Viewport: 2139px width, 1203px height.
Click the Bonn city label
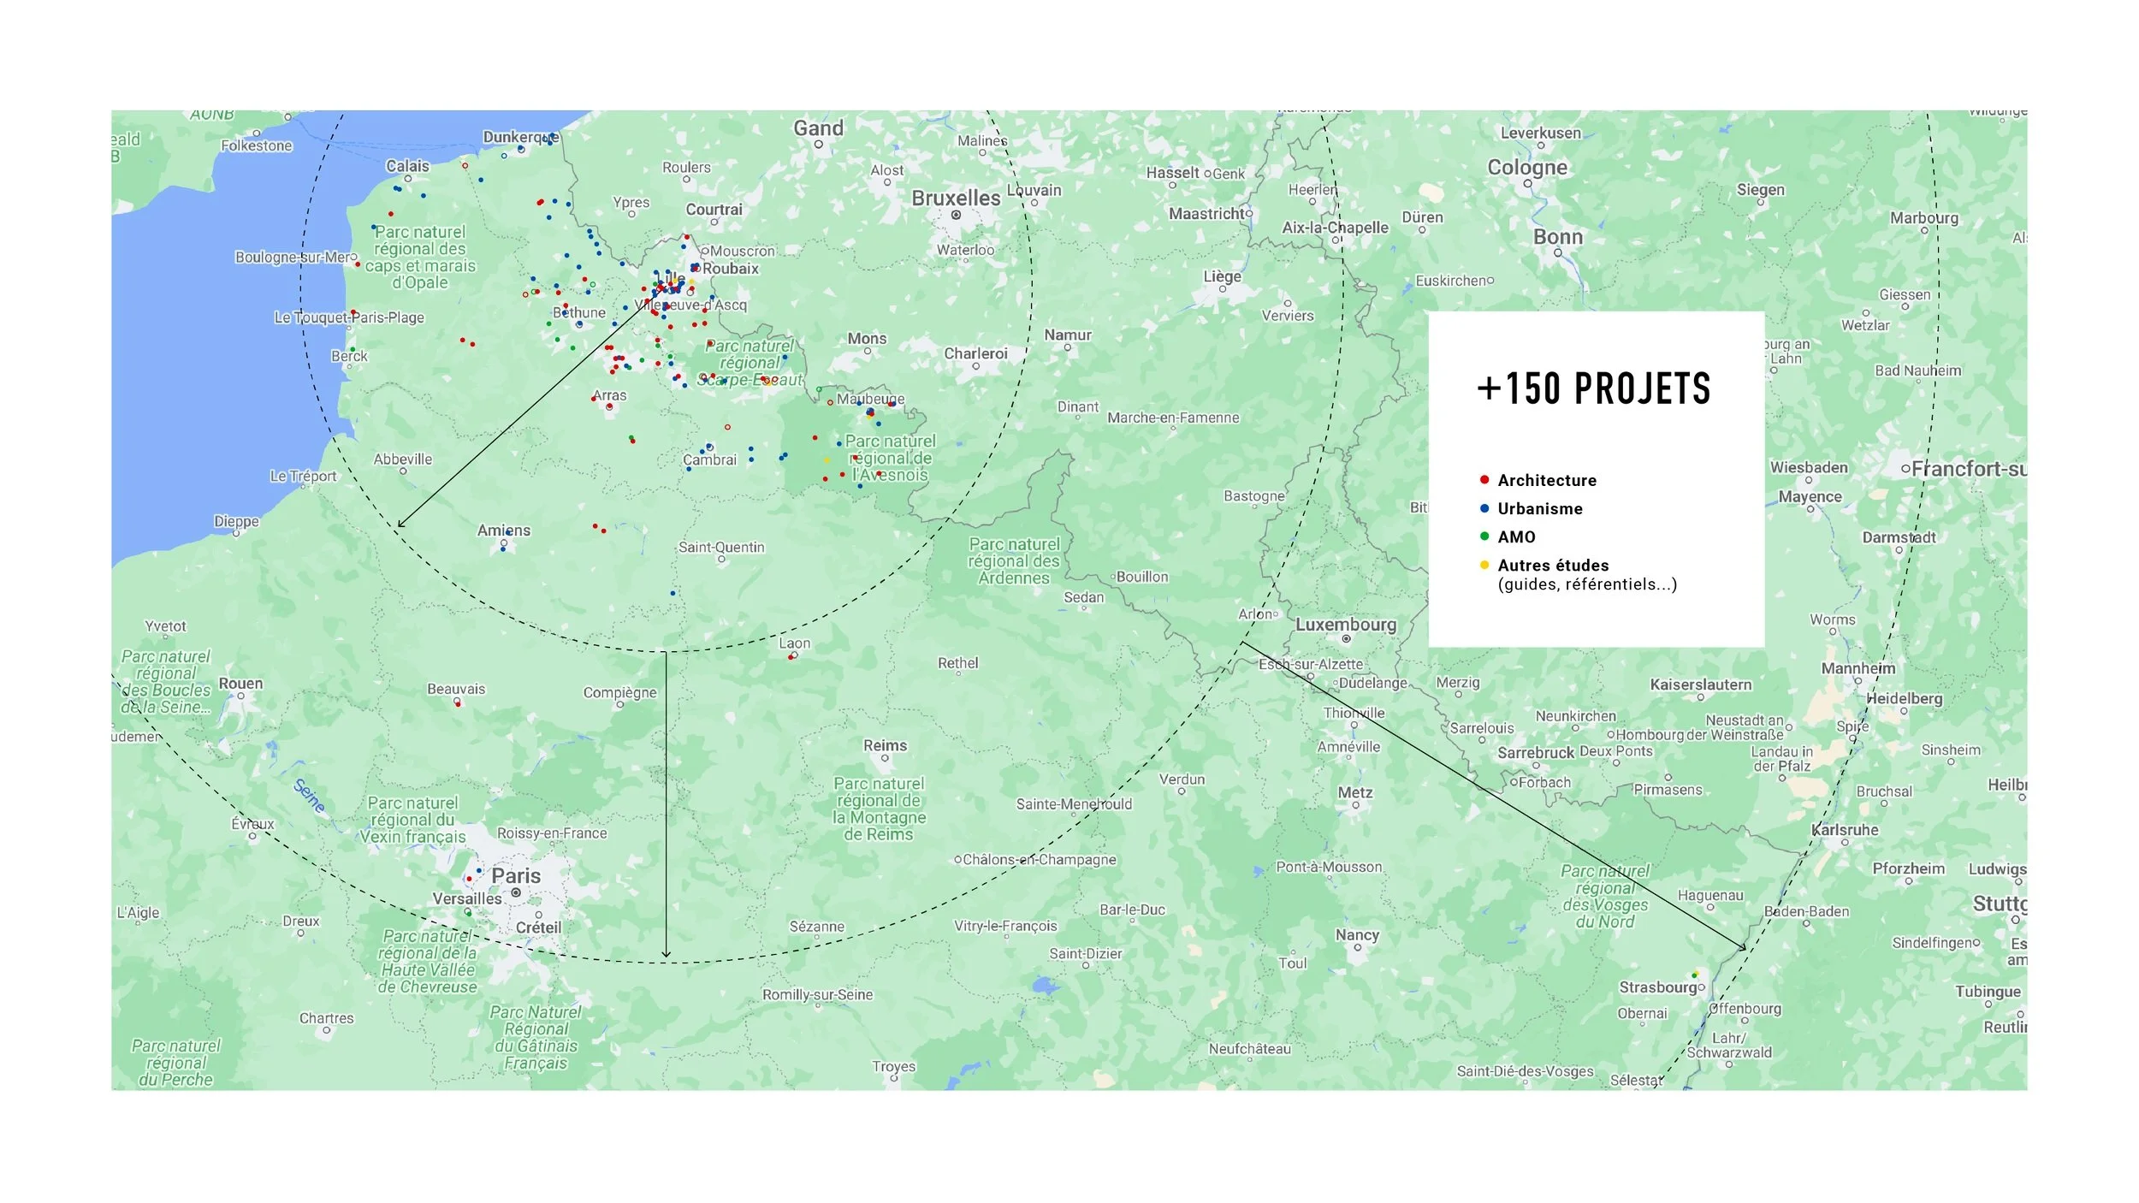pyautogui.click(x=1558, y=237)
